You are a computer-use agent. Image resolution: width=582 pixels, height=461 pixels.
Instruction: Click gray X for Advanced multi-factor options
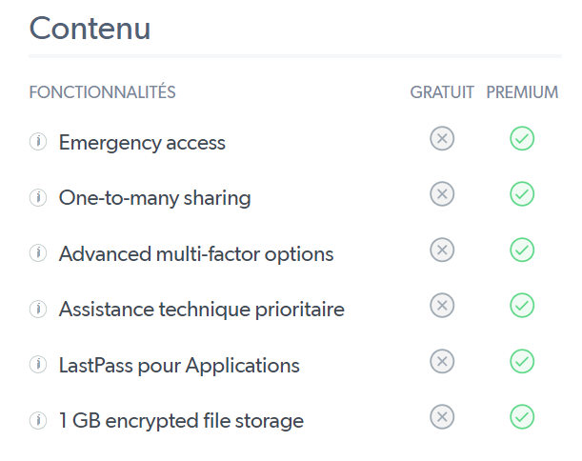coord(442,251)
